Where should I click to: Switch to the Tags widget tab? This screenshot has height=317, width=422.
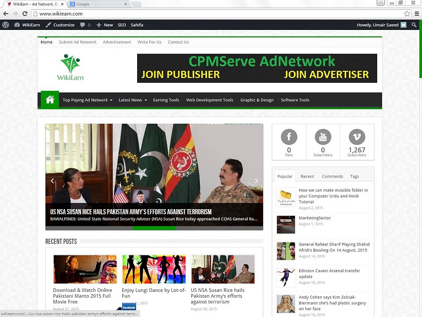[x=354, y=176]
